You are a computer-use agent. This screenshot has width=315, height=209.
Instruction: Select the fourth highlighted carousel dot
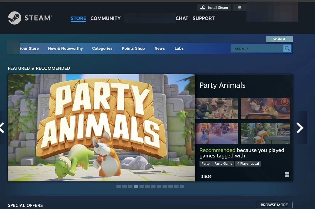(x=136, y=187)
